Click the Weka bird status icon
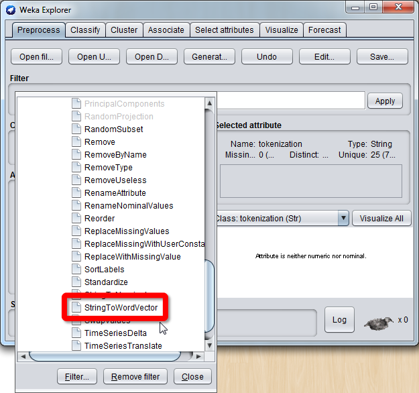Image resolution: width=419 pixels, height=393 pixels. 379,323
